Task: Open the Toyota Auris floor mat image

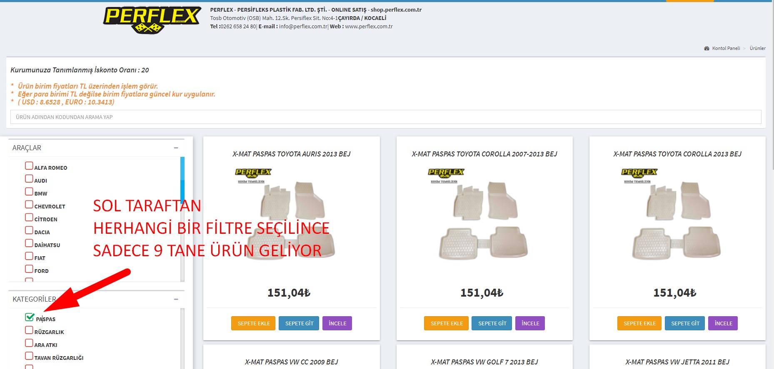Action: pos(291,216)
